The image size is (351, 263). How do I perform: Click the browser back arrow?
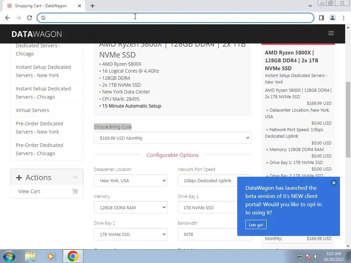[x=8, y=18]
